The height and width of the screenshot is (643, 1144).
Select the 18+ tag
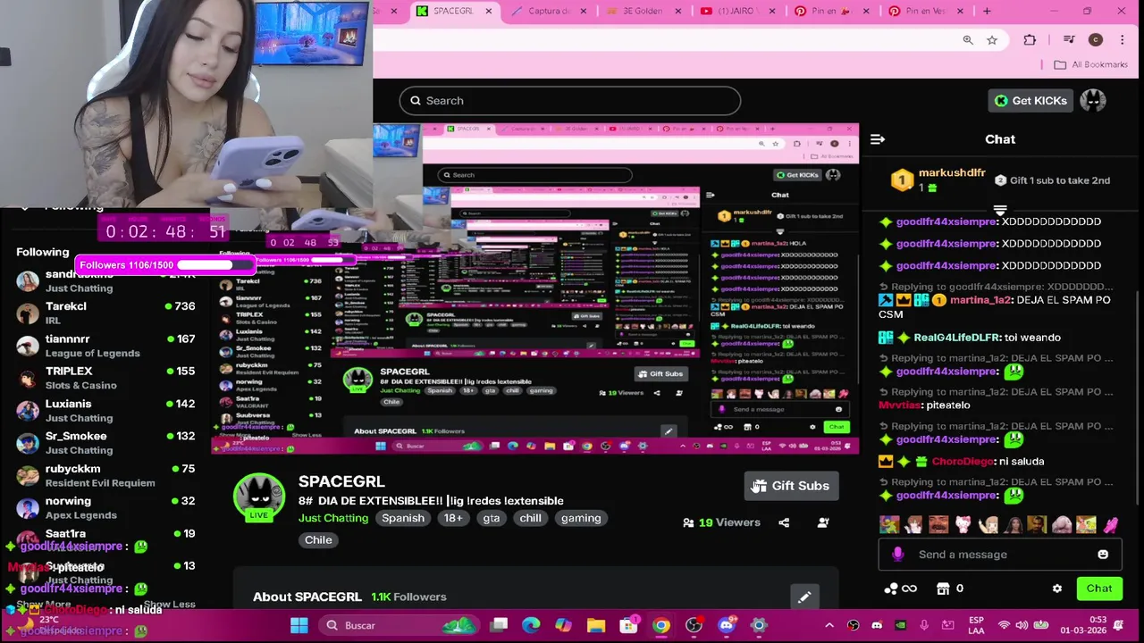click(453, 518)
